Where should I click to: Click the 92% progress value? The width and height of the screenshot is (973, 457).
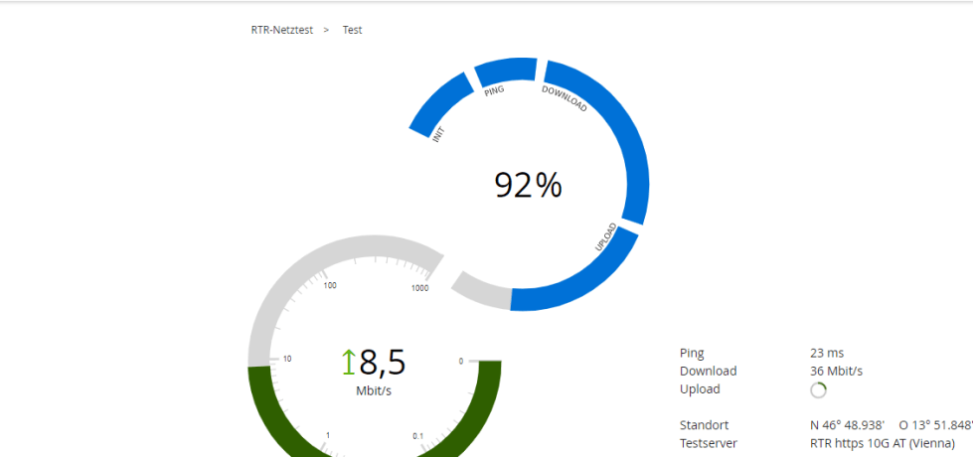coord(528,185)
